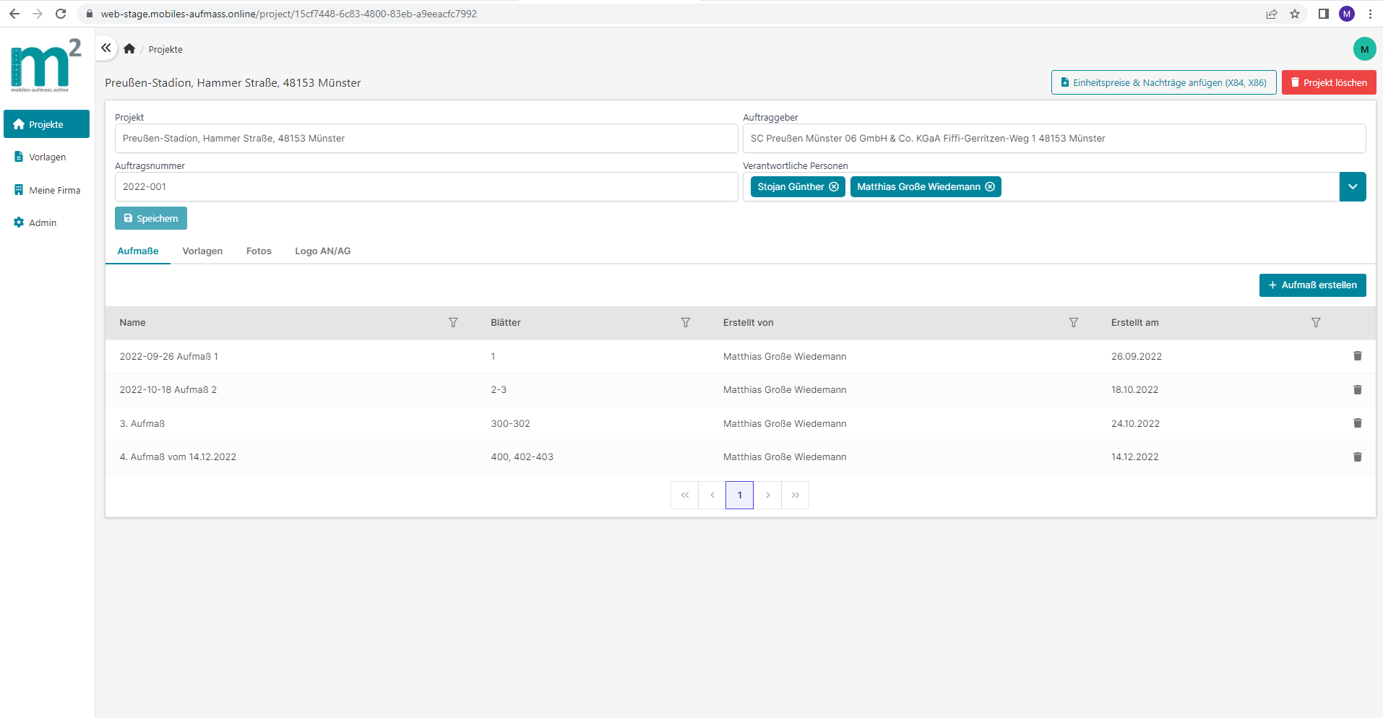This screenshot has height=718, width=1383.
Task: Click the Aufmaß erstellen button
Action: 1312,285
